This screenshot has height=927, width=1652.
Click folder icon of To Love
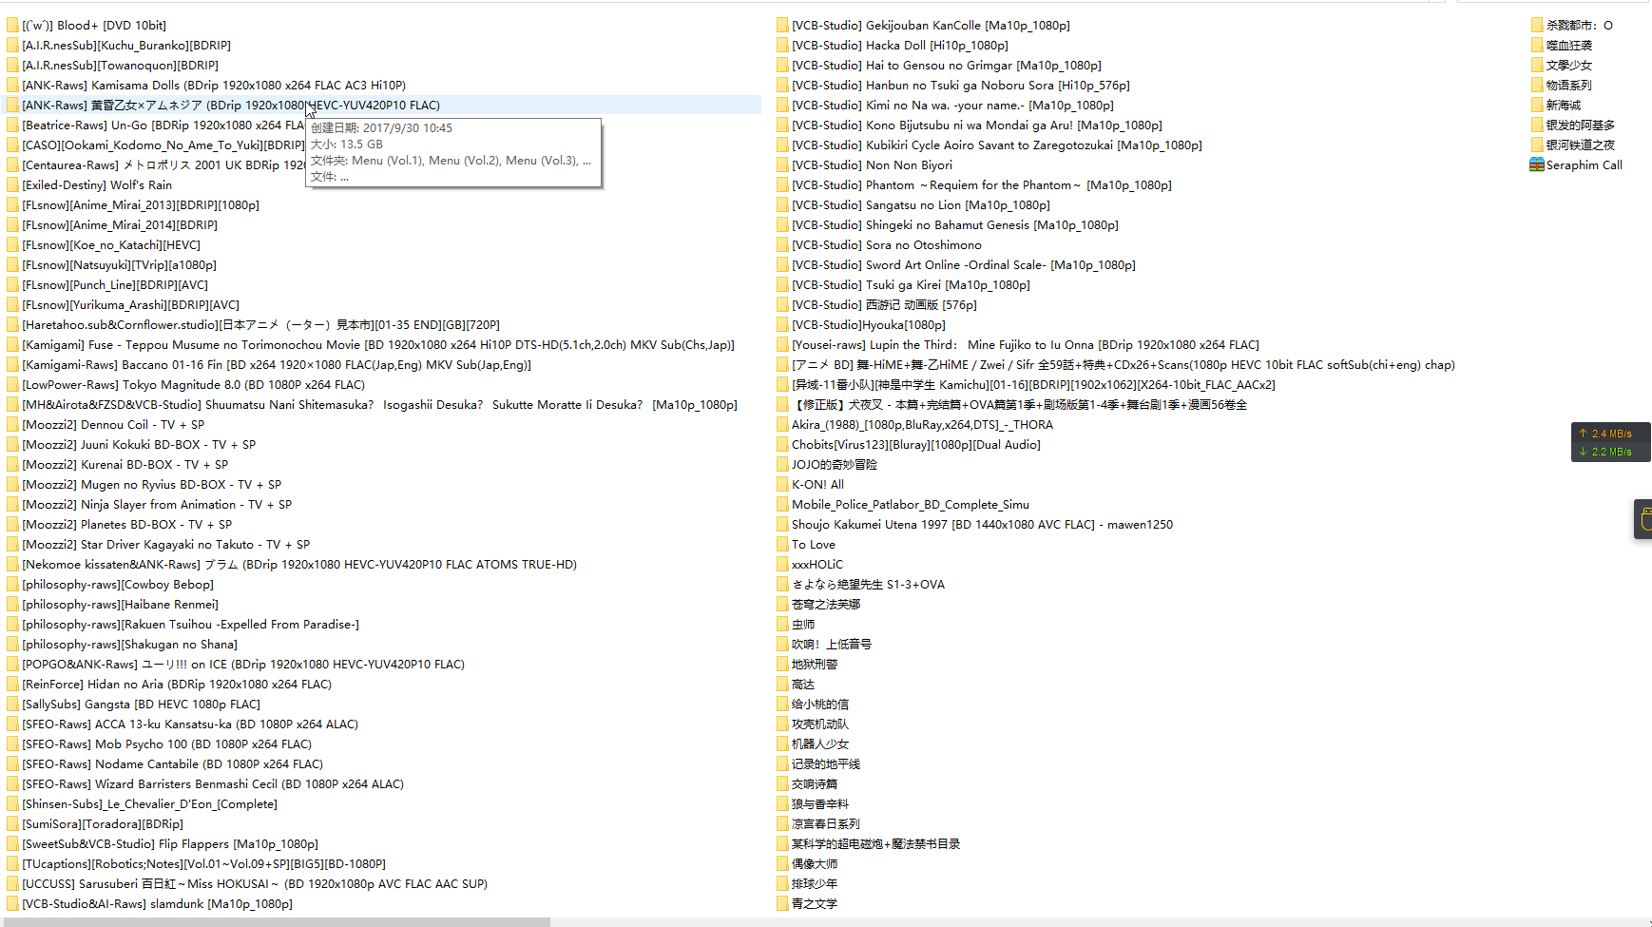(x=782, y=545)
